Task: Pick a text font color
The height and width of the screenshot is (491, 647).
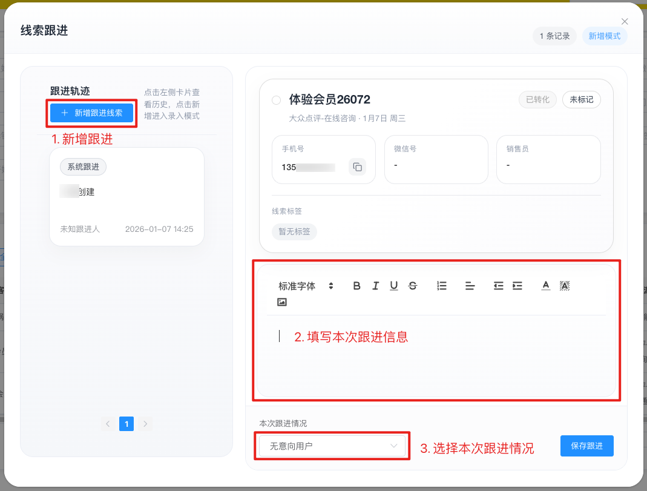Action: click(x=546, y=286)
